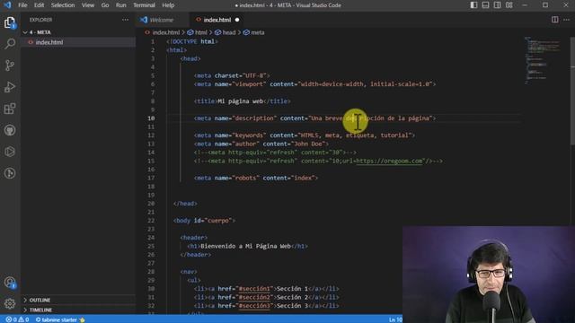Open Explorer Views and More Actions ellipsis
The width and height of the screenshot is (575, 323).
(126, 20)
